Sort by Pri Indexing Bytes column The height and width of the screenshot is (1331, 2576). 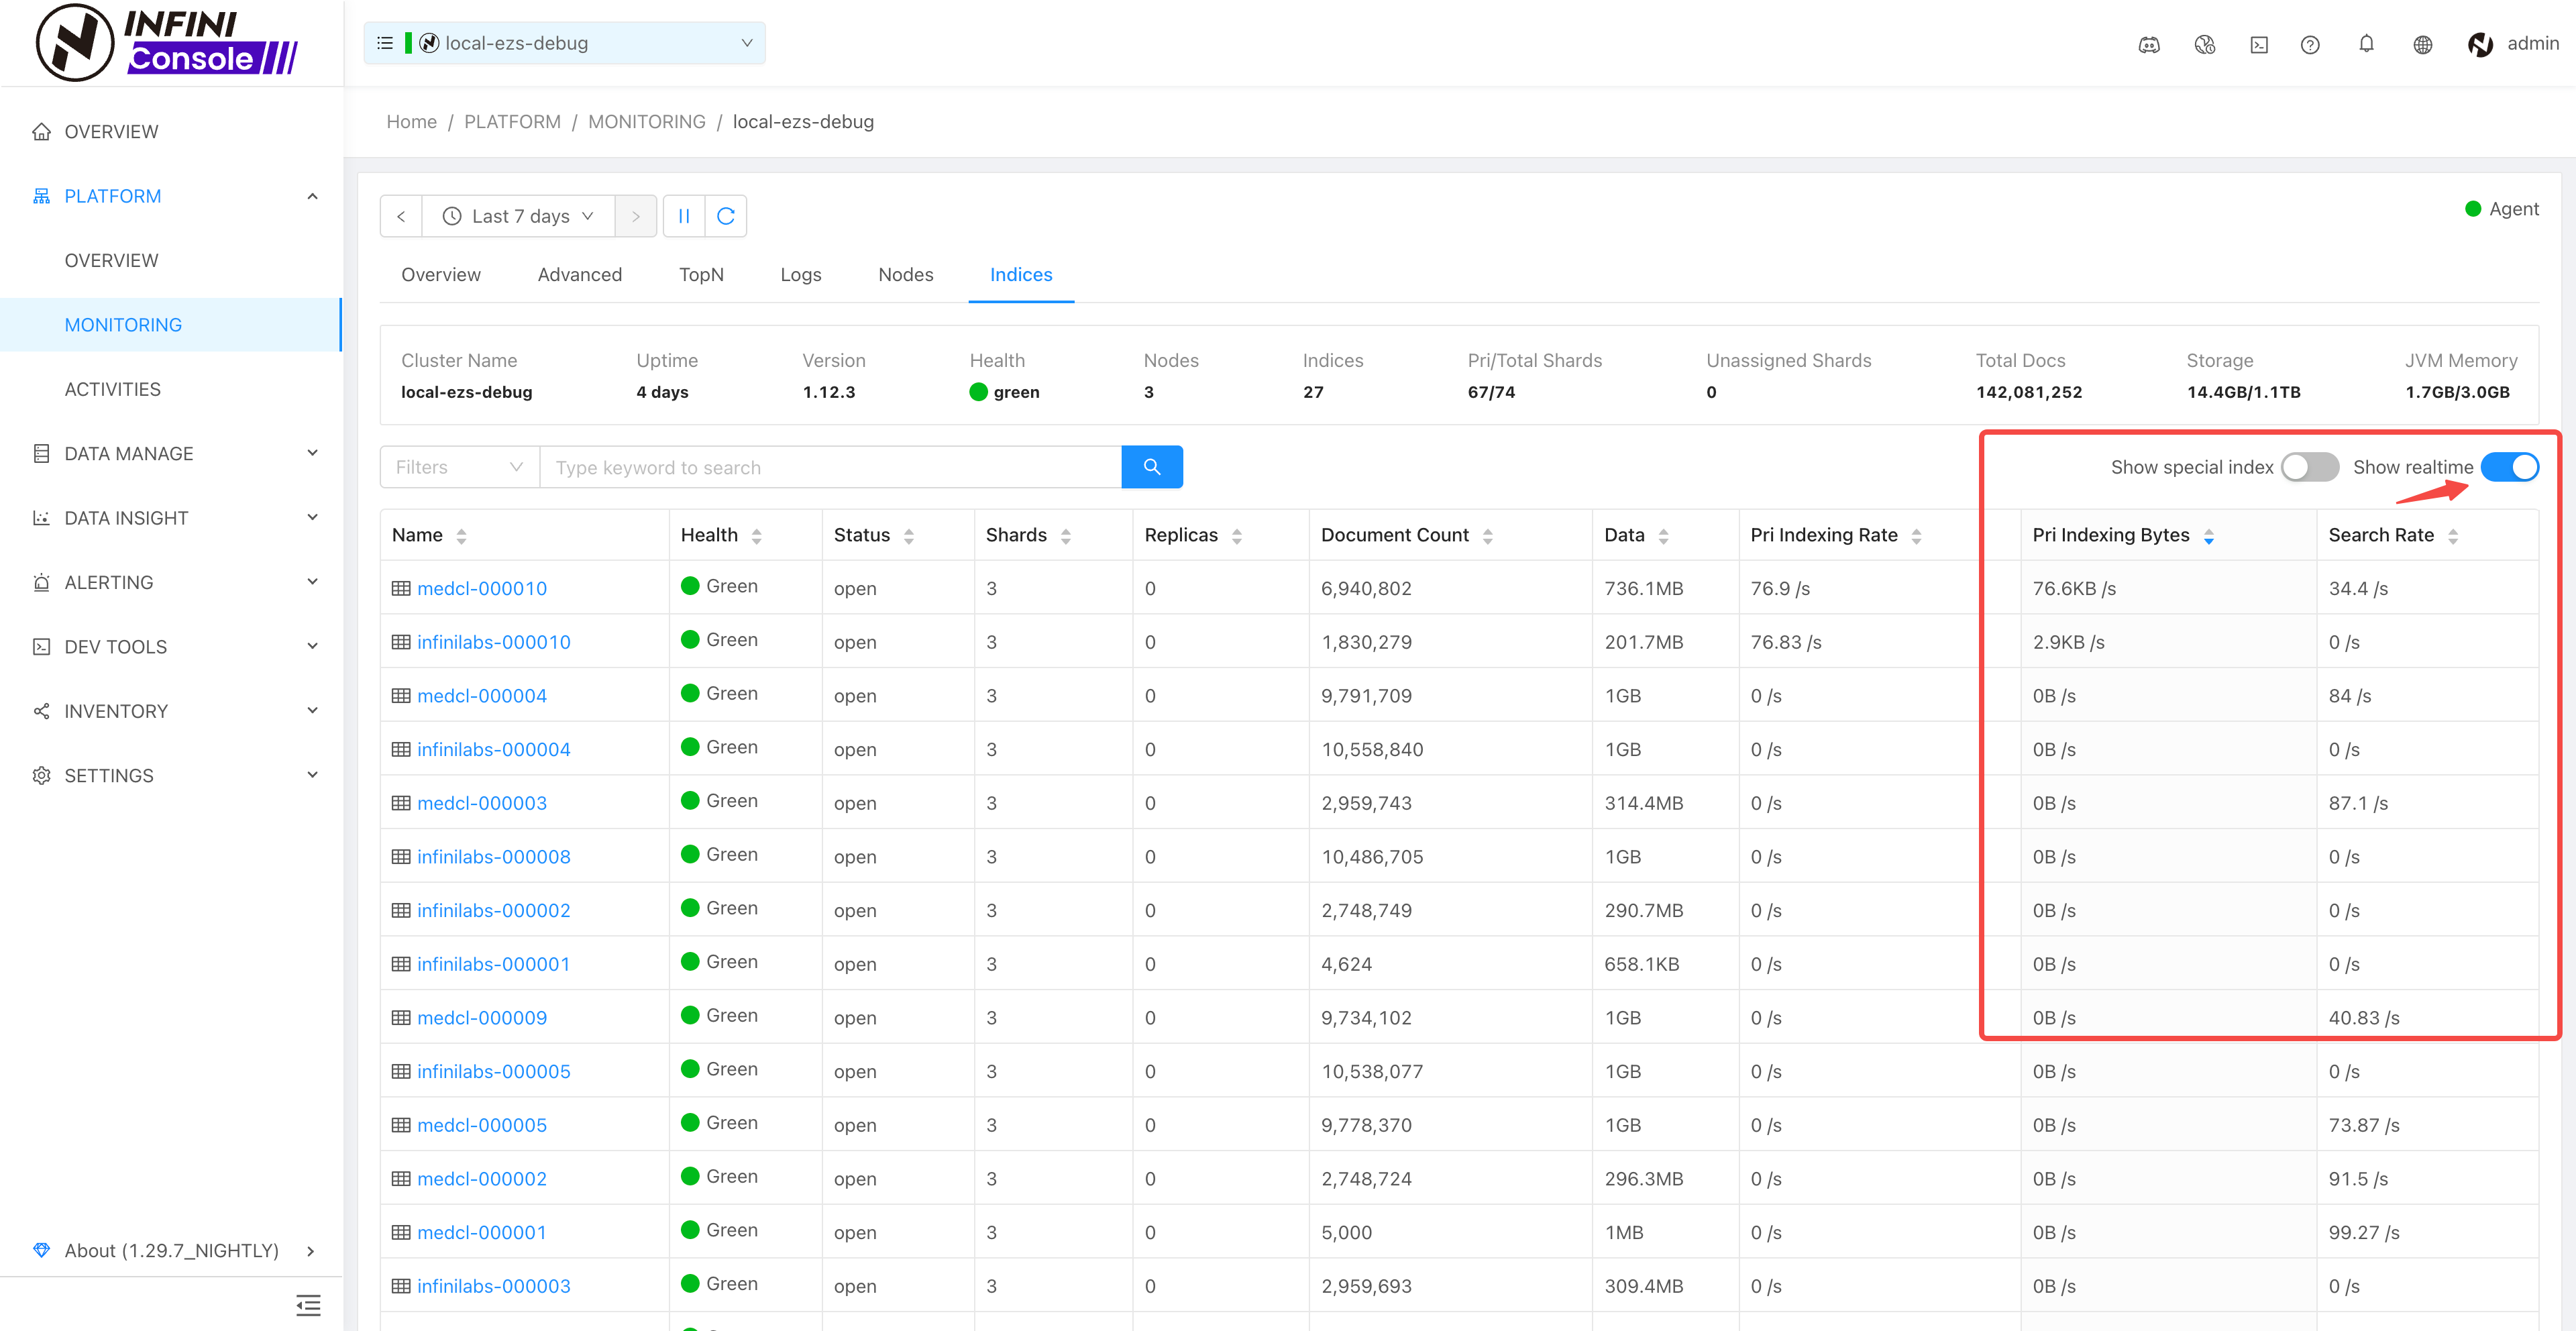click(x=2209, y=536)
